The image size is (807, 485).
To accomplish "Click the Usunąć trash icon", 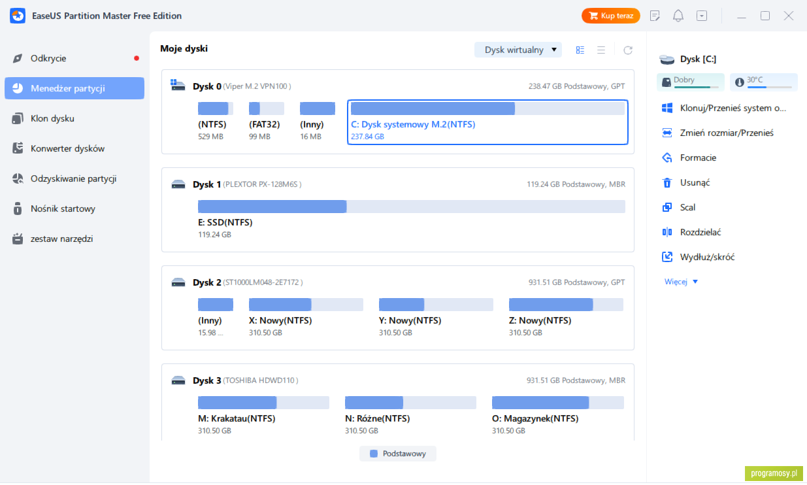I will 667,182.
